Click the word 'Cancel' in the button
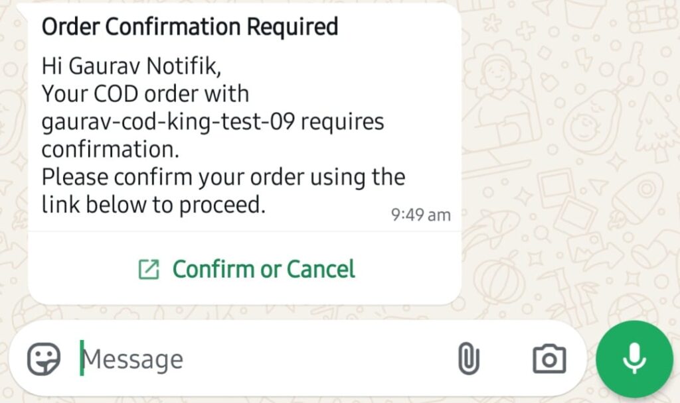The height and width of the screenshot is (403, 680). click(321, 269)
